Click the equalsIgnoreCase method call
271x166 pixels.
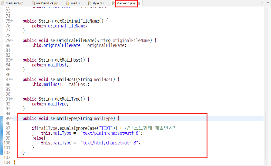78,128
